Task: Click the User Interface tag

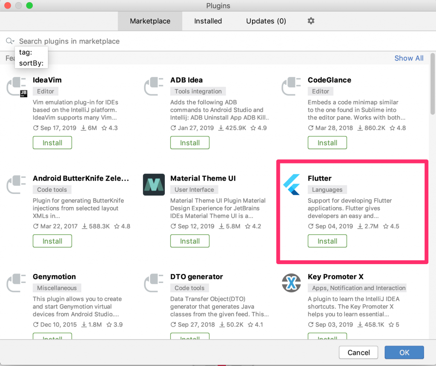Action: point(194,190)
